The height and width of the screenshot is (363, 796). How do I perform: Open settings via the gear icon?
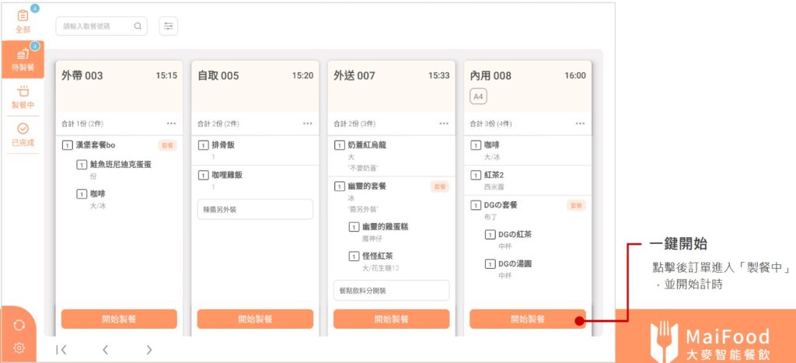click(x=19, y=347)
